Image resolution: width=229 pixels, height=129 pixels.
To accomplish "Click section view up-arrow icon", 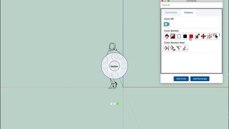I will coord(179,48).
